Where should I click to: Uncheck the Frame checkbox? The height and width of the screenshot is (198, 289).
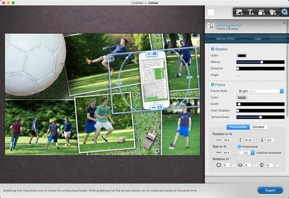[212, 85]
